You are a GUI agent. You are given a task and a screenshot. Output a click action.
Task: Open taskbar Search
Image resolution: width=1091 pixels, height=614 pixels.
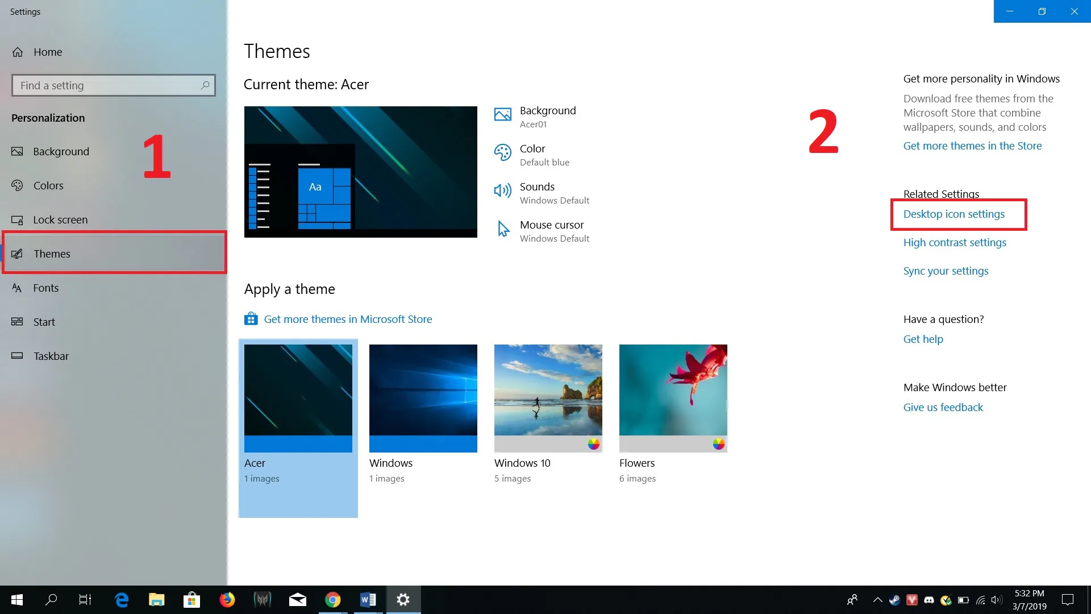click(x=51, y=600)
